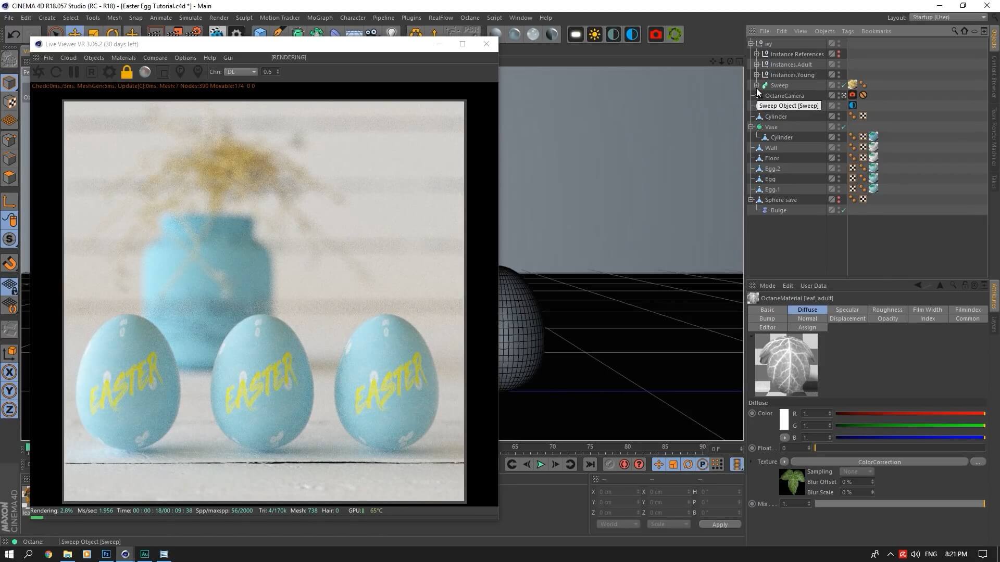Open the Chn channel dropdown

[x=241, y=72]
